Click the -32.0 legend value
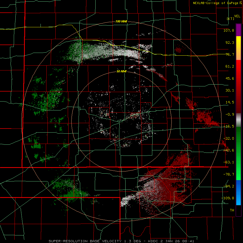Screen dimensions: 243x243 (x=229, y=139)
